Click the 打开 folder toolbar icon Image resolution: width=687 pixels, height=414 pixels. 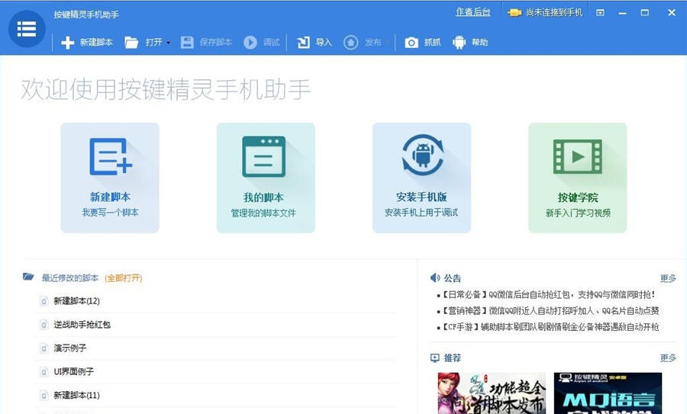tap(131, 43)
